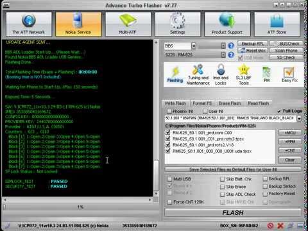Enable Multi USB checkbox
The image size is (308, 231).
(x=169, y=179)
